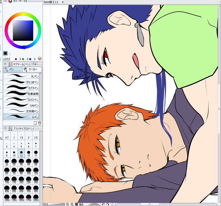Choose brush size 1000
This screenshot has height=206, width=221.
[x=7, y=198]
